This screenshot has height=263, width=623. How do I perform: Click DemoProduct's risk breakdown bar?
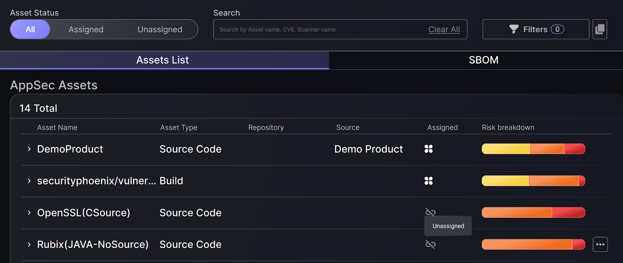(x=533, y=149)
